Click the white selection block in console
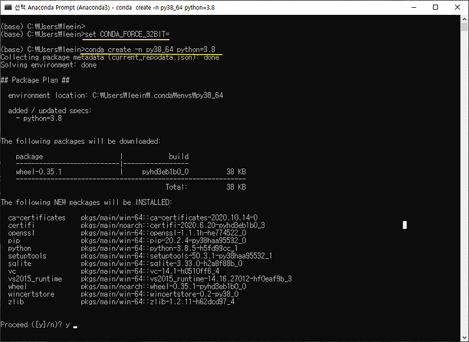 (x=405, y=225)
